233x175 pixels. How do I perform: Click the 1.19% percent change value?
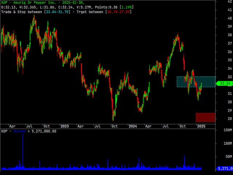pyautogui.click(x=127, y=7)
